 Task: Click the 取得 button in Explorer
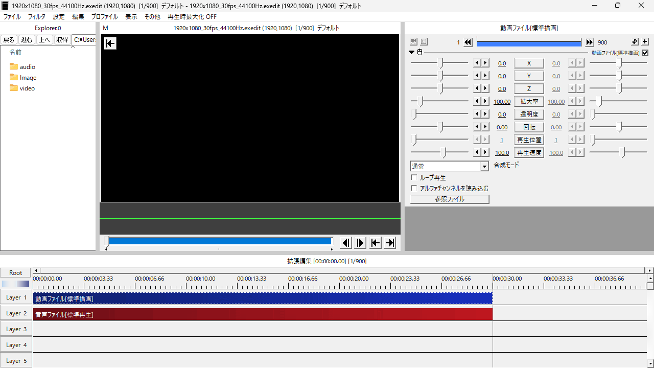(62, 39)
